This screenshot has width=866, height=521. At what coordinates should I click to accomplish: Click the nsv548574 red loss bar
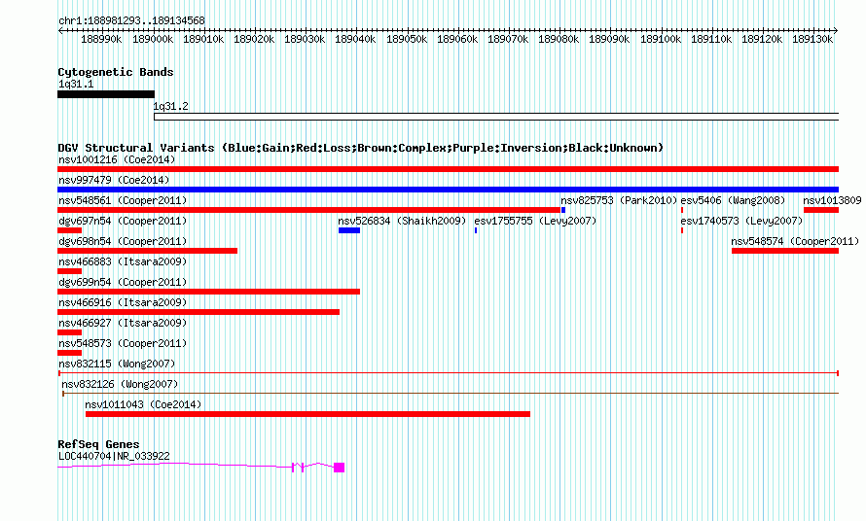[x=785, y=251]
